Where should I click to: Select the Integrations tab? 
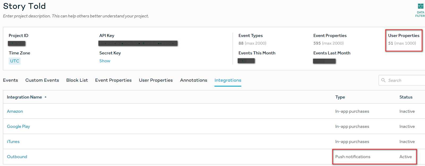[228, 80]
